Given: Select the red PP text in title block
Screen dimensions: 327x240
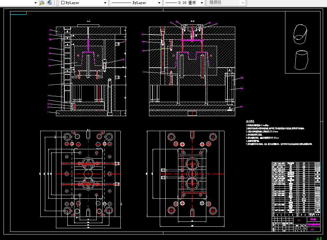Looking at the screenshot, I should click(x=299, y=220).
